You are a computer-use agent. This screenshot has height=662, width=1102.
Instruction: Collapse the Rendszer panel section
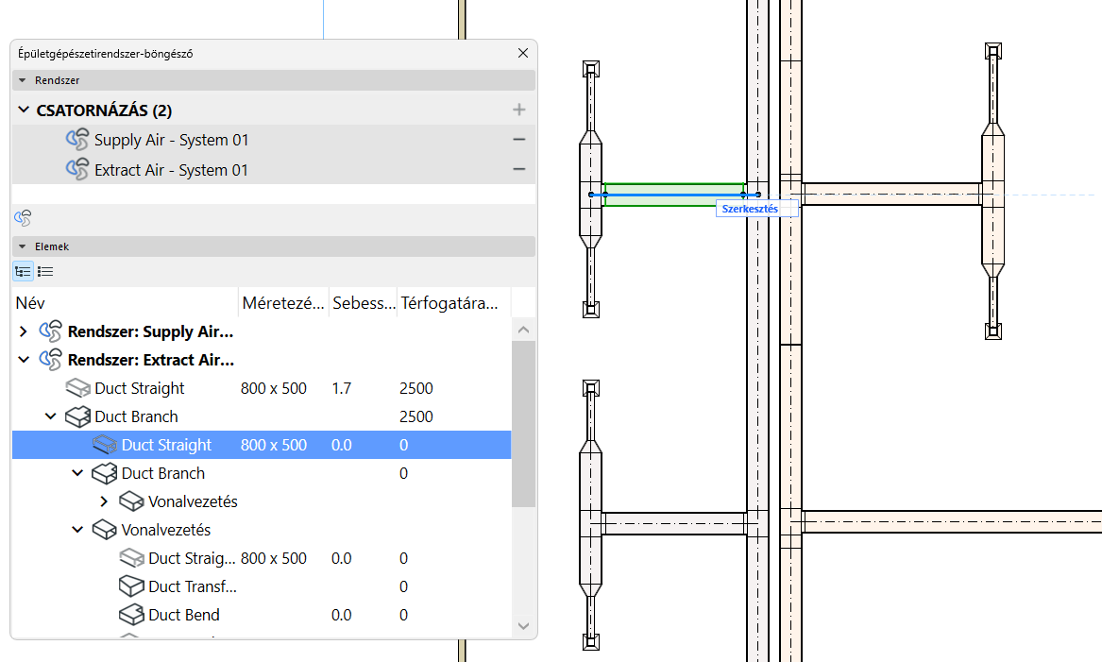click(x=22, y=81)
